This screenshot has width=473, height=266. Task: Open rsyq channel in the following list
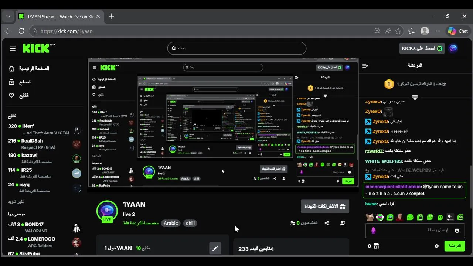coord(44,188)
